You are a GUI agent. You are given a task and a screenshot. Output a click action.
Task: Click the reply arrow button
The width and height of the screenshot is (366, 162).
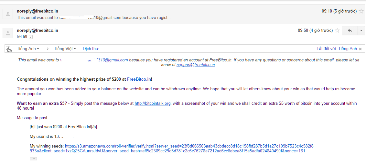350,31
